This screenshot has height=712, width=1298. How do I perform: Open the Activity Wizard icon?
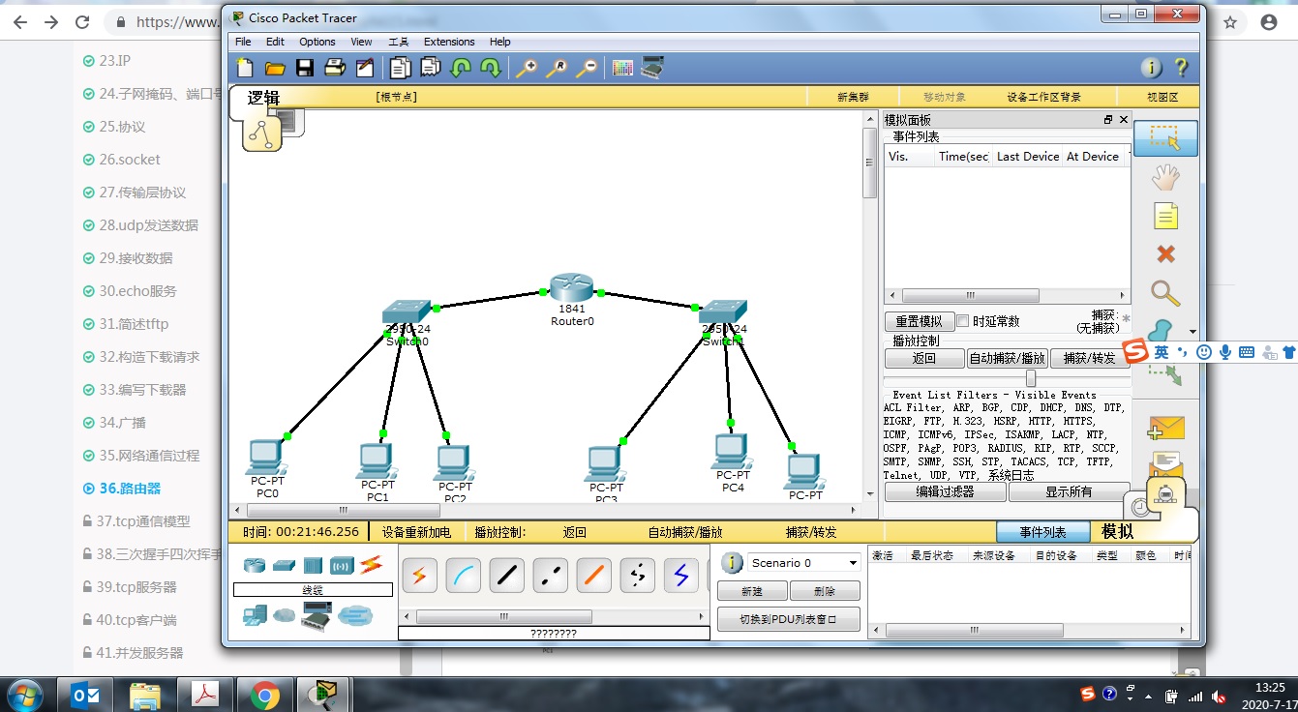(x=365, y=68)
